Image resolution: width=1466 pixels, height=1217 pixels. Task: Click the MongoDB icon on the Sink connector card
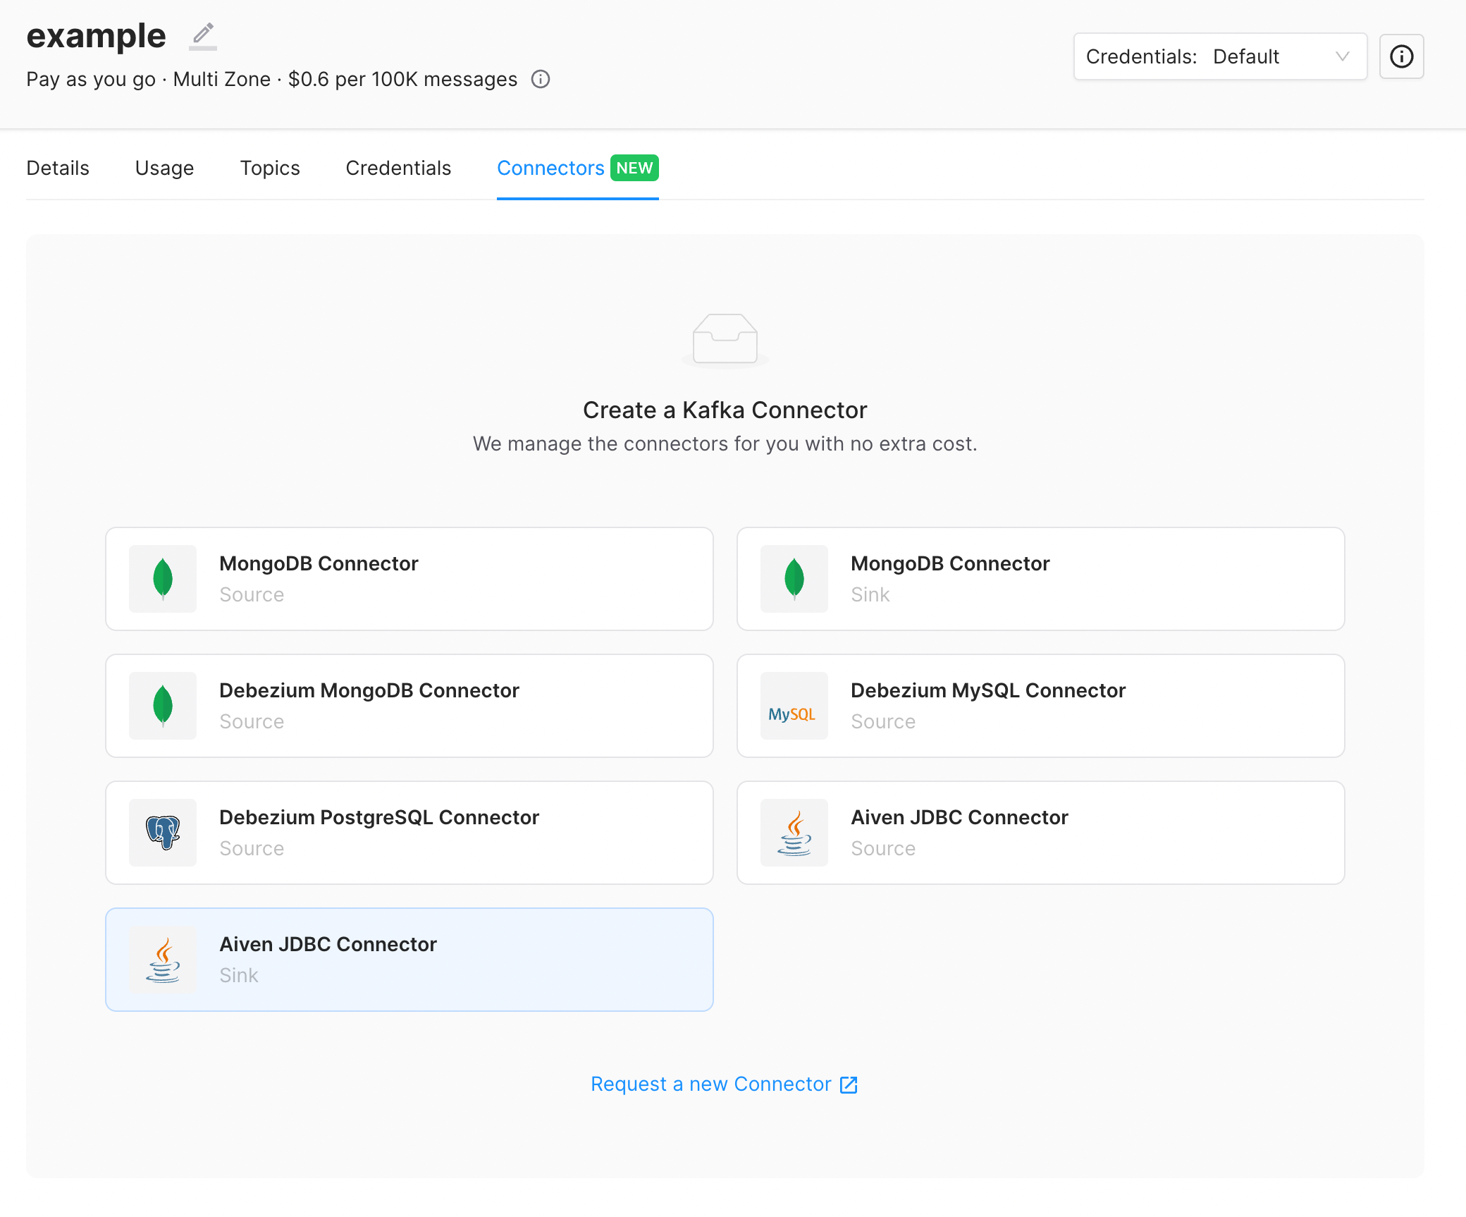pyautogui.click(x=794, y=578)
